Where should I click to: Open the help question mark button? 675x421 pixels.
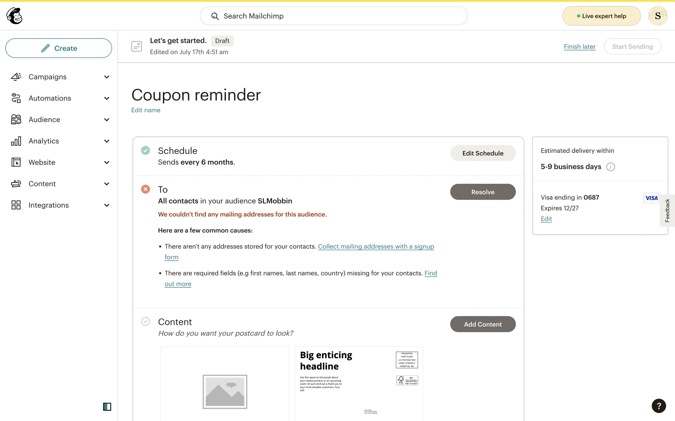658,406
